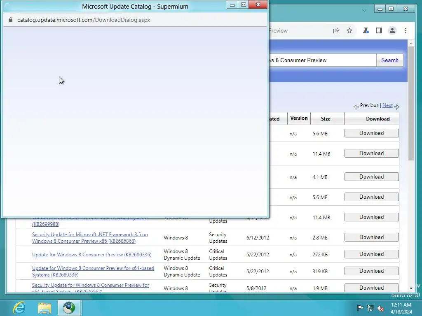The width and height of the screenshot is (422, 316).
Task: Open x64-based Systems KB2680336 update link
Action: (93, 272)
